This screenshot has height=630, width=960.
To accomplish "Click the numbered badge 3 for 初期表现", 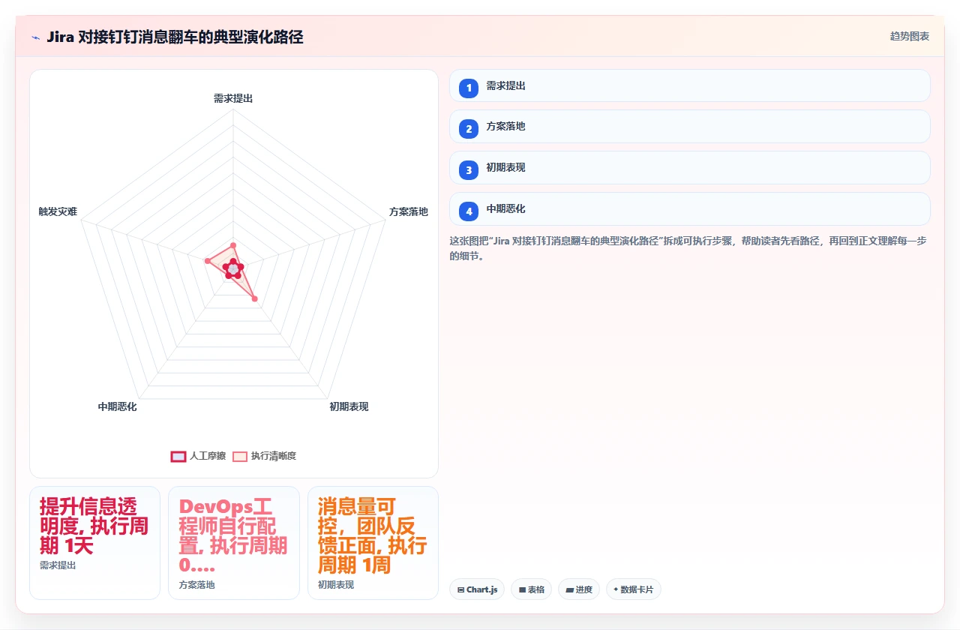I will [469, 170].
